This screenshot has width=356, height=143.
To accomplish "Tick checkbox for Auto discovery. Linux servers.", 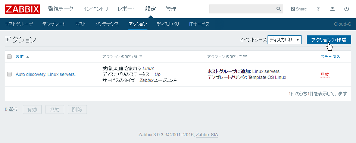I will [9, 74].
